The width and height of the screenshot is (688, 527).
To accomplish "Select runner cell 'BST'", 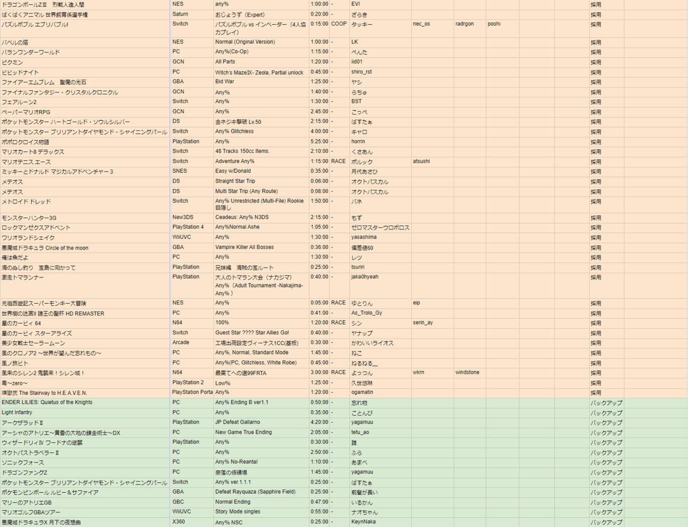I will tap(380, 101).
